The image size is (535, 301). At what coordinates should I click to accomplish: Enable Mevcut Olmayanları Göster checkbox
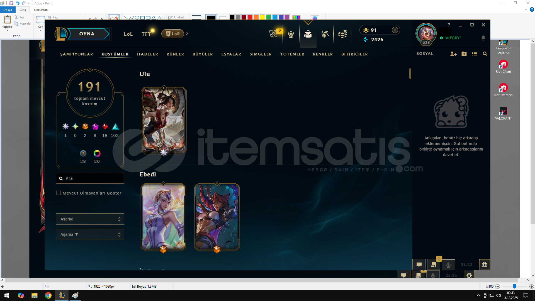59,193
